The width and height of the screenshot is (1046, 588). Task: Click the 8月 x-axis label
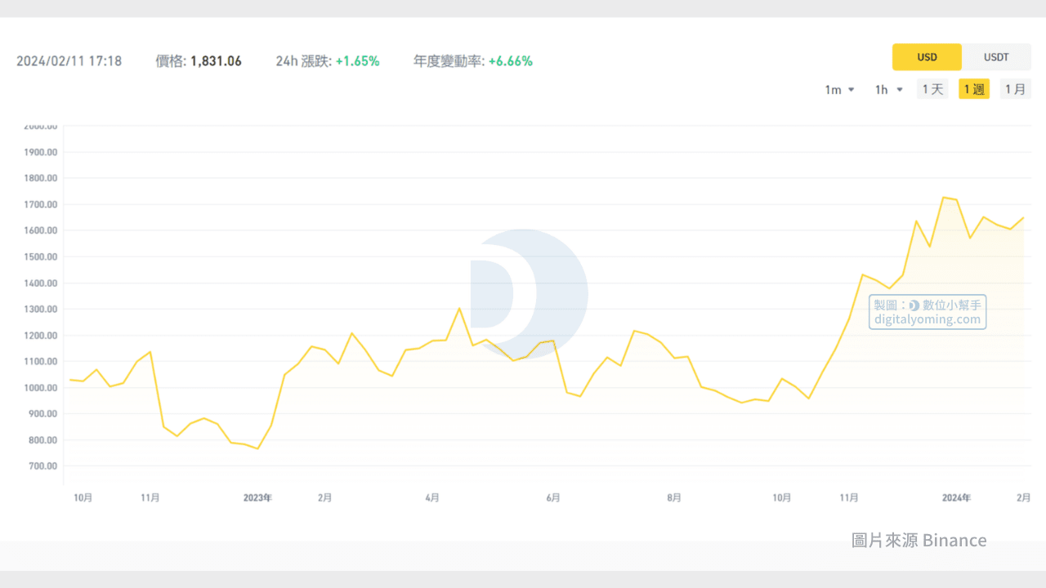pos(674,497)
